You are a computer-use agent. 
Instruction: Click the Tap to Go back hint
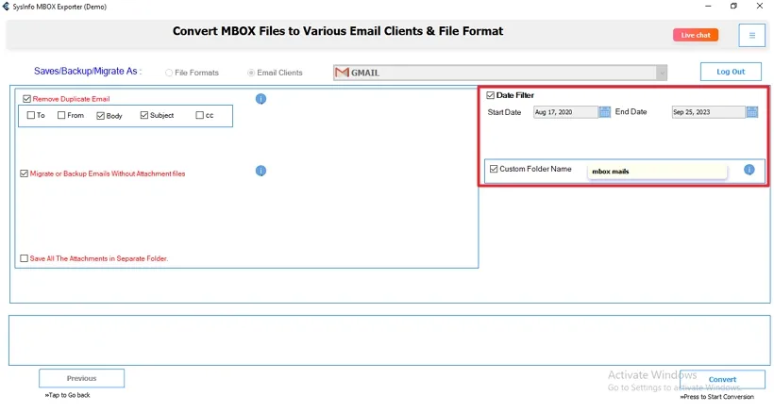pos(67,395)
